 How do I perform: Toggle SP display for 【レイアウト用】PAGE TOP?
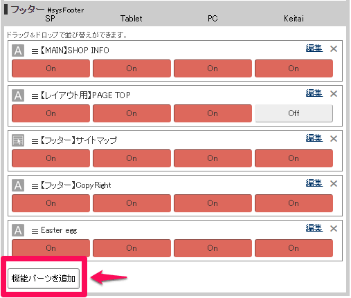tap(51, 113)
